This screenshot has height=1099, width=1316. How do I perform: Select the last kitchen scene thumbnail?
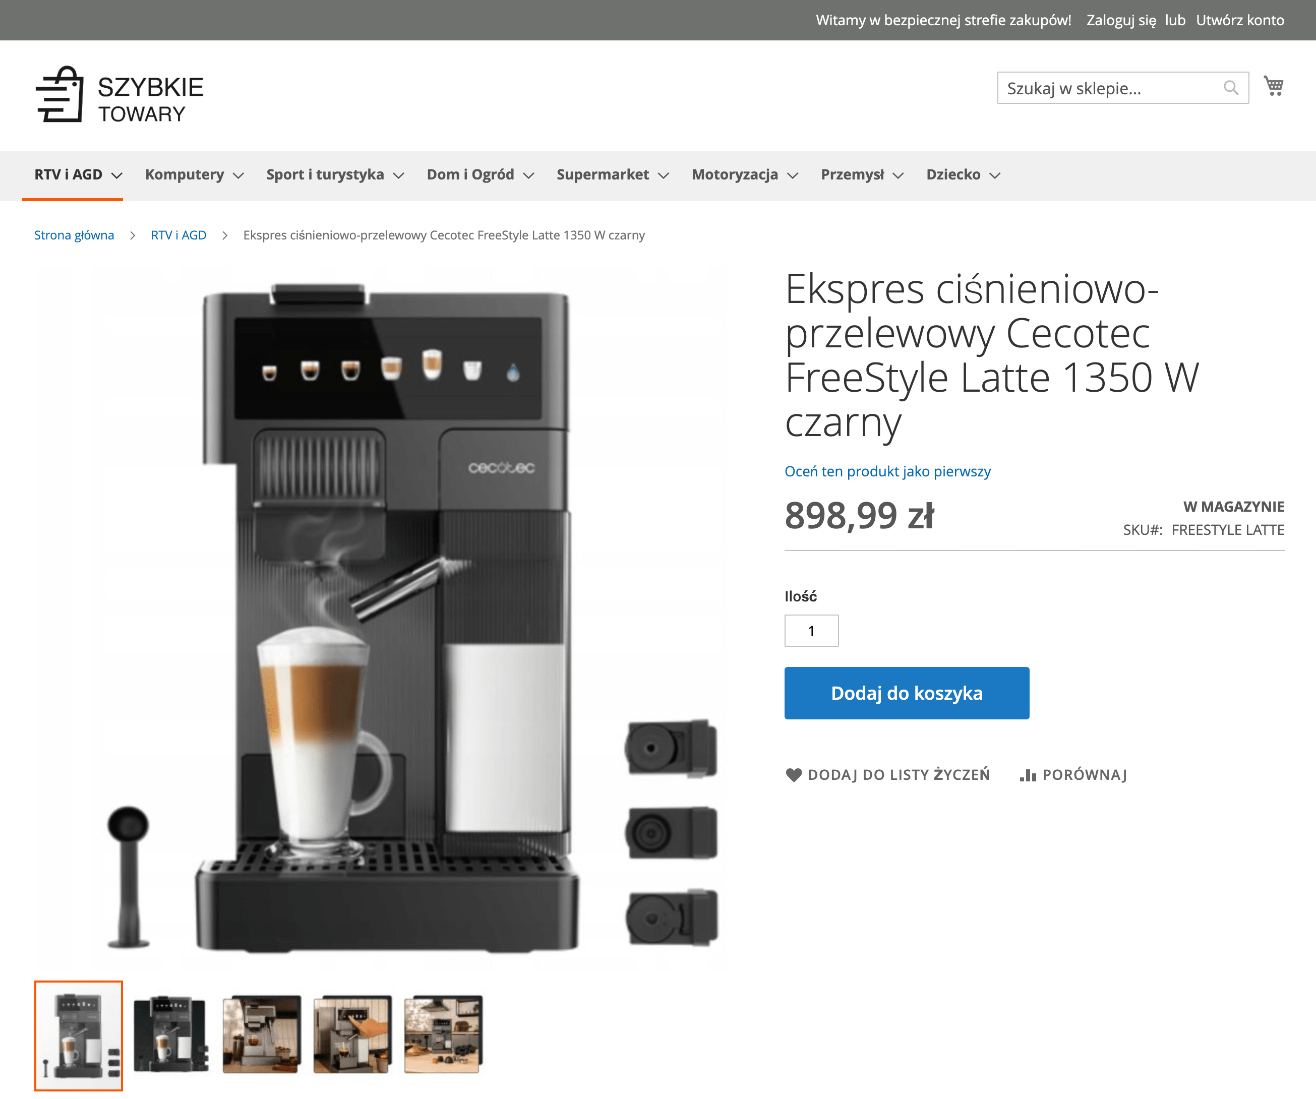pyautogui.click(x=443, y=1034)
